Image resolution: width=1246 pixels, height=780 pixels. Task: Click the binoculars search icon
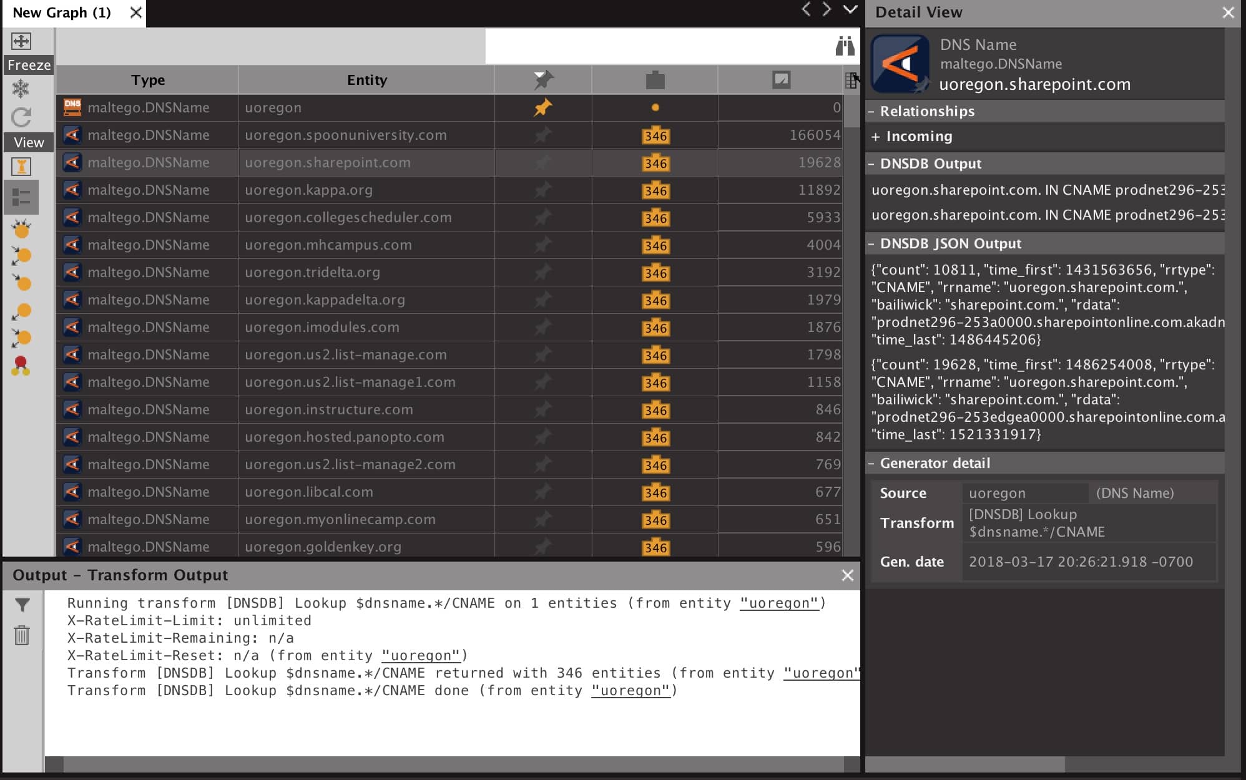tap(845, 46)
